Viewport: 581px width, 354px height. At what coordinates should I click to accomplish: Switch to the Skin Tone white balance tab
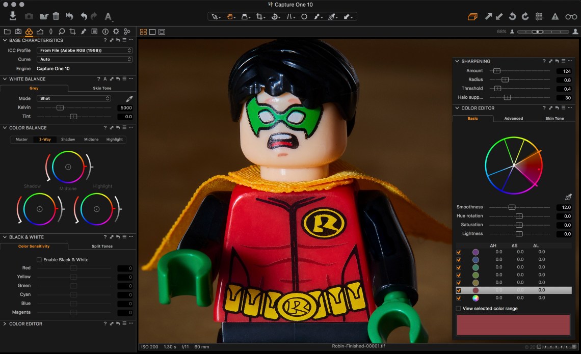(x=102, y=88)
